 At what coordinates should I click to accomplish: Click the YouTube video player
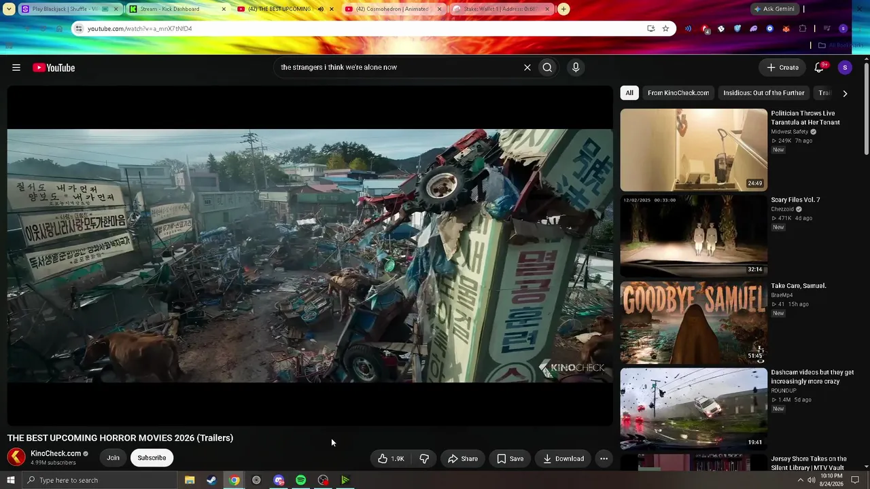coord(310,255)
